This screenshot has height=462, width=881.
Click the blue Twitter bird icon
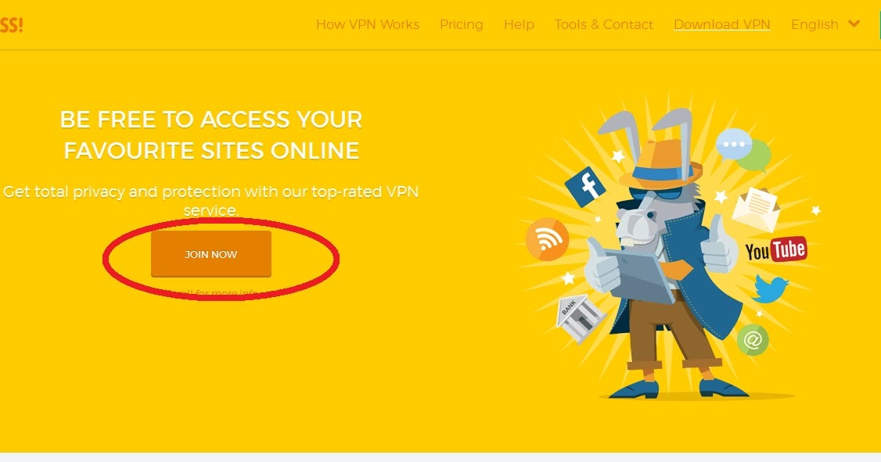point(771,288)
